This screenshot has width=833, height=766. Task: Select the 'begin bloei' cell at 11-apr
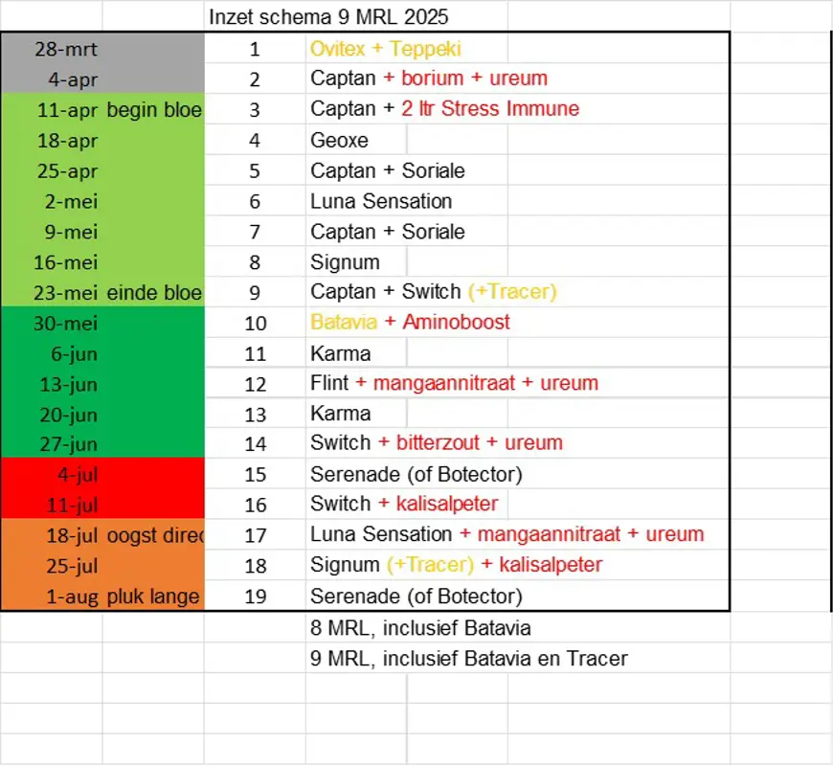153,109
